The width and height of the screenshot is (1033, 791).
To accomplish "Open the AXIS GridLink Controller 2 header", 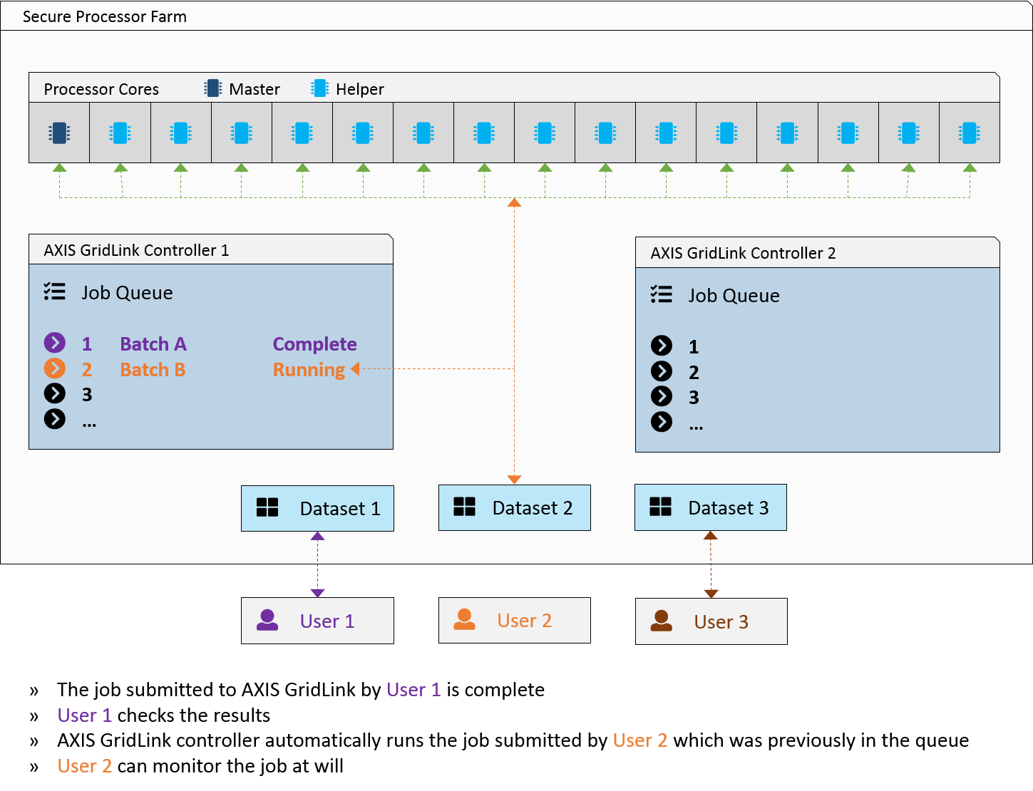I will pos(743,253).
